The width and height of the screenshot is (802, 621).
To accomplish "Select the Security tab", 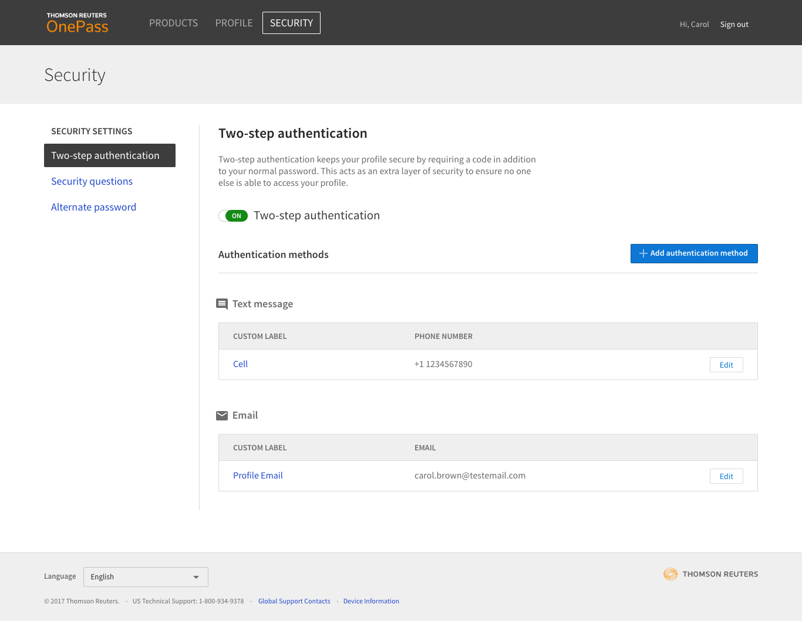I will point(291,23).
